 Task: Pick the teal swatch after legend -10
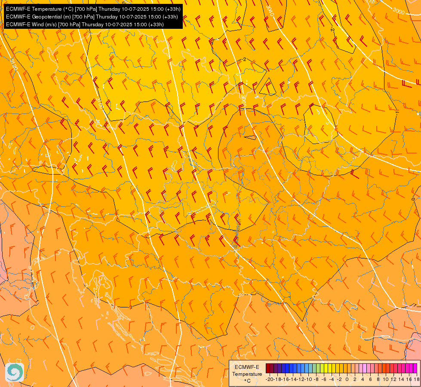pos(310,368)
